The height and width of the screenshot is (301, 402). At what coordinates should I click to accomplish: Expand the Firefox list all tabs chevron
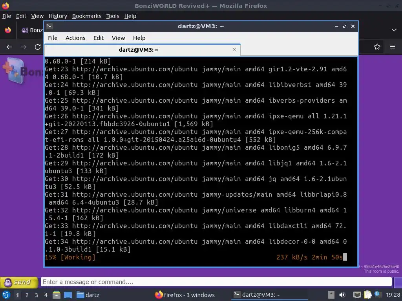coord(394,30)
